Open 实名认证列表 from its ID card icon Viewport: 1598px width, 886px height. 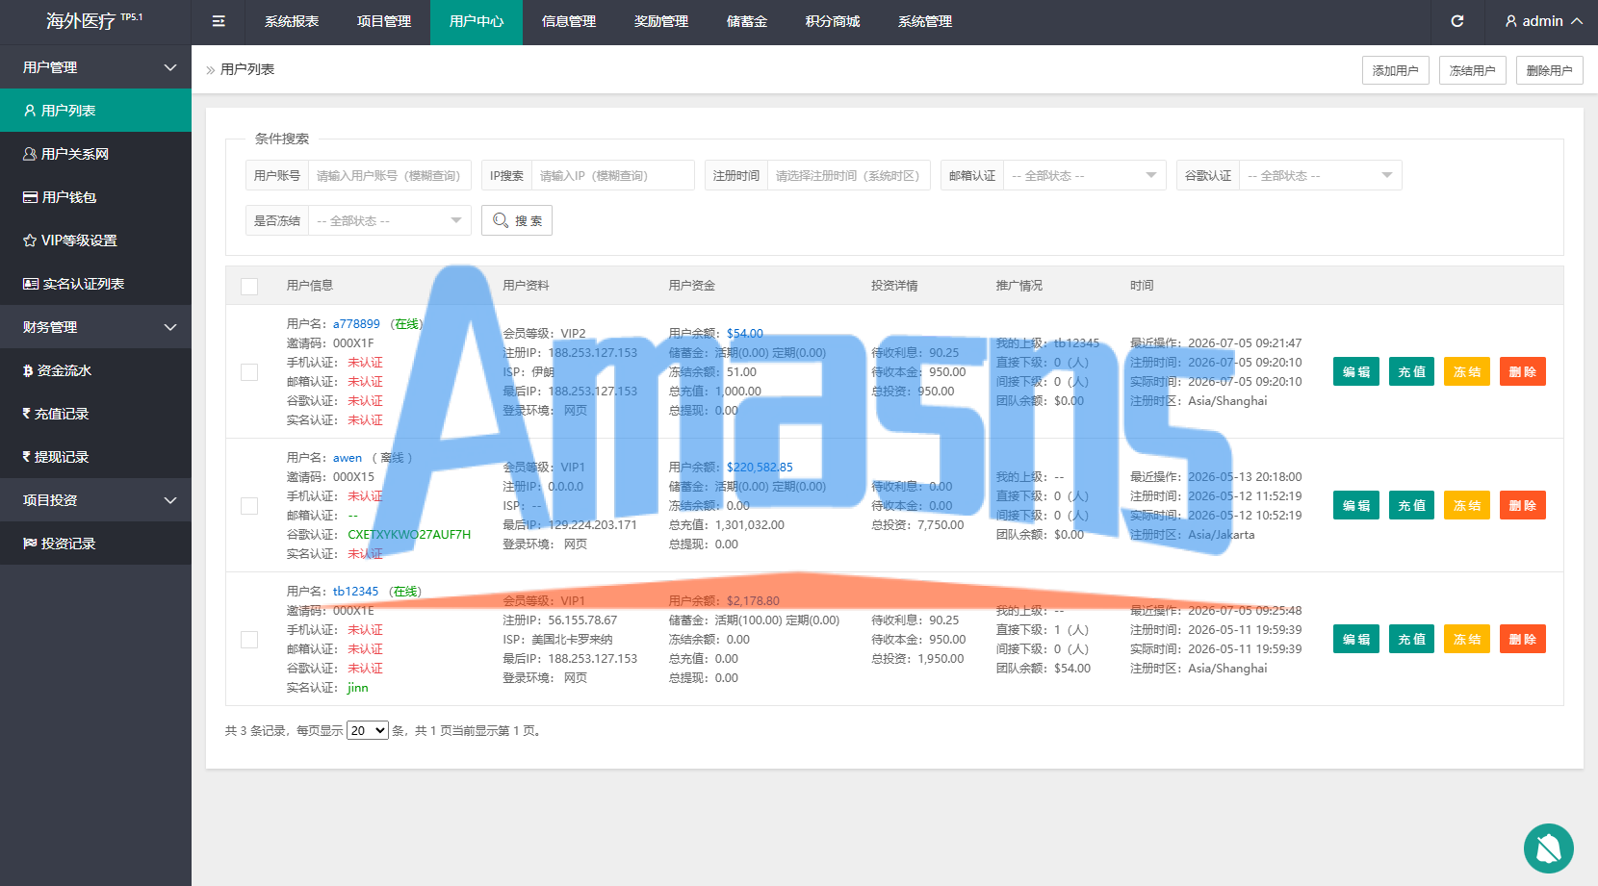point(31,284)
